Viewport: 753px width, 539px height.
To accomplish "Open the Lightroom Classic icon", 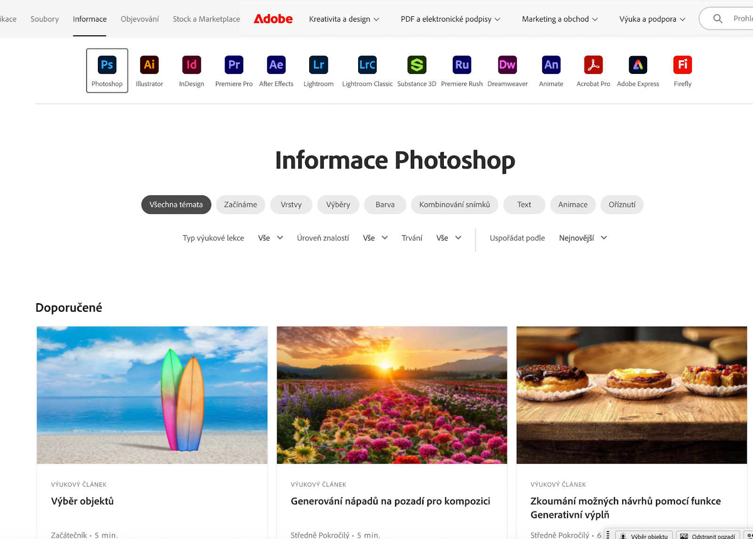I will [x=367, y=65].
